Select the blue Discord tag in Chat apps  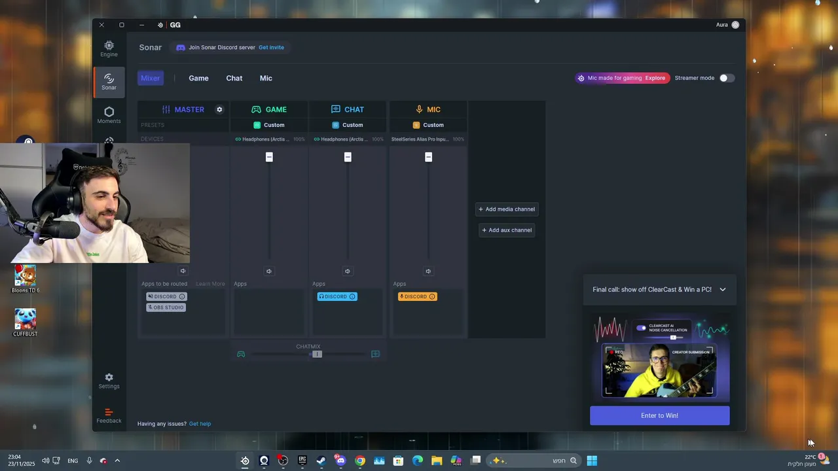pyautogui.click(x=337, y=296)
